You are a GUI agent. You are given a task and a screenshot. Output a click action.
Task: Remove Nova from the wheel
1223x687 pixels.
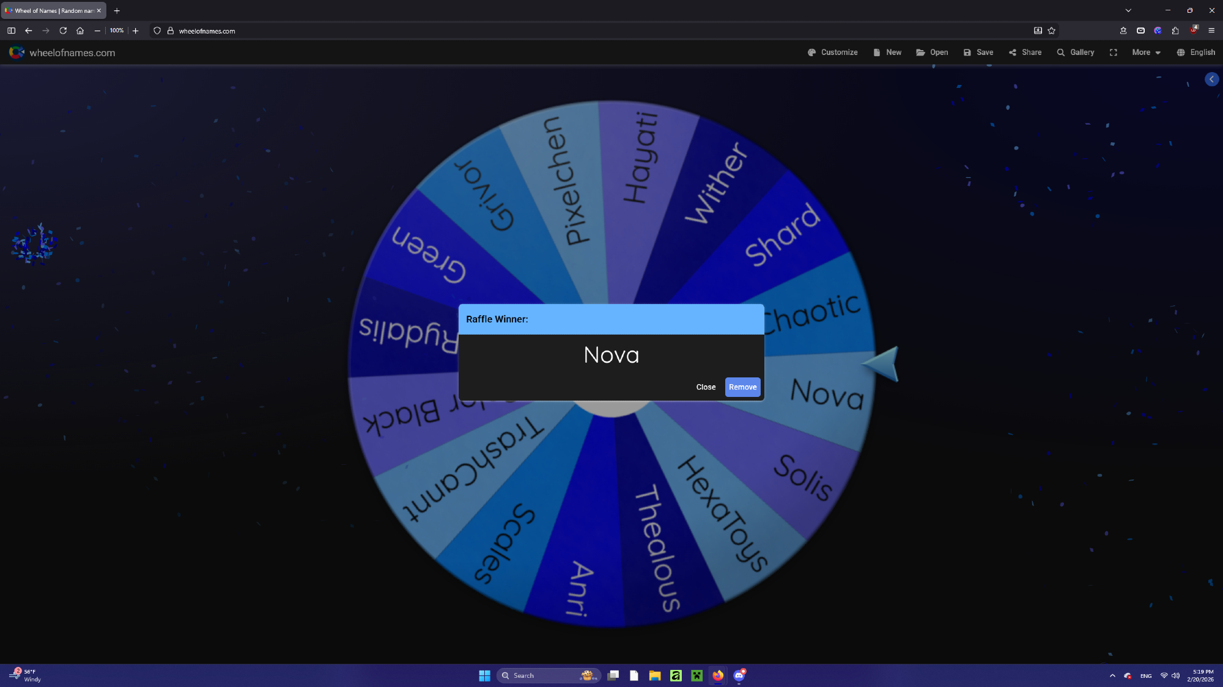click(x=742, y=387)
